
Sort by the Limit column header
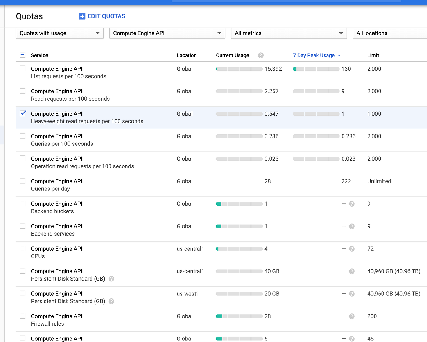(x=373, y=55)
